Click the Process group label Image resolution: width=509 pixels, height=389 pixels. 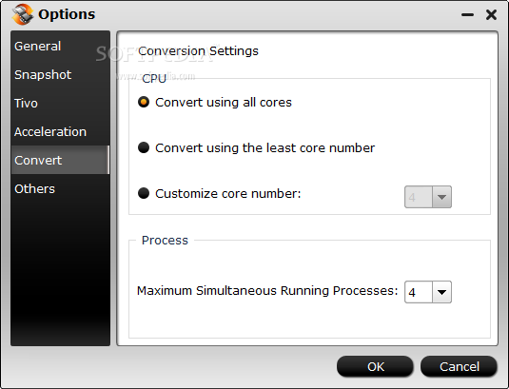(x=165, y=240)
